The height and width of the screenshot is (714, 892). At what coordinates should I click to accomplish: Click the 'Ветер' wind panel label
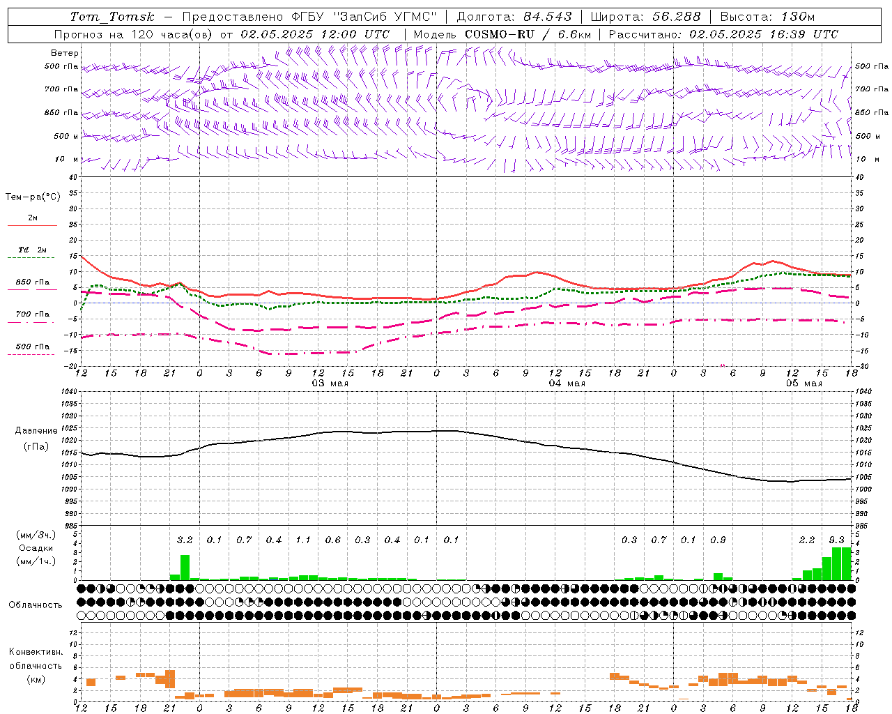[x=65, y=53]
